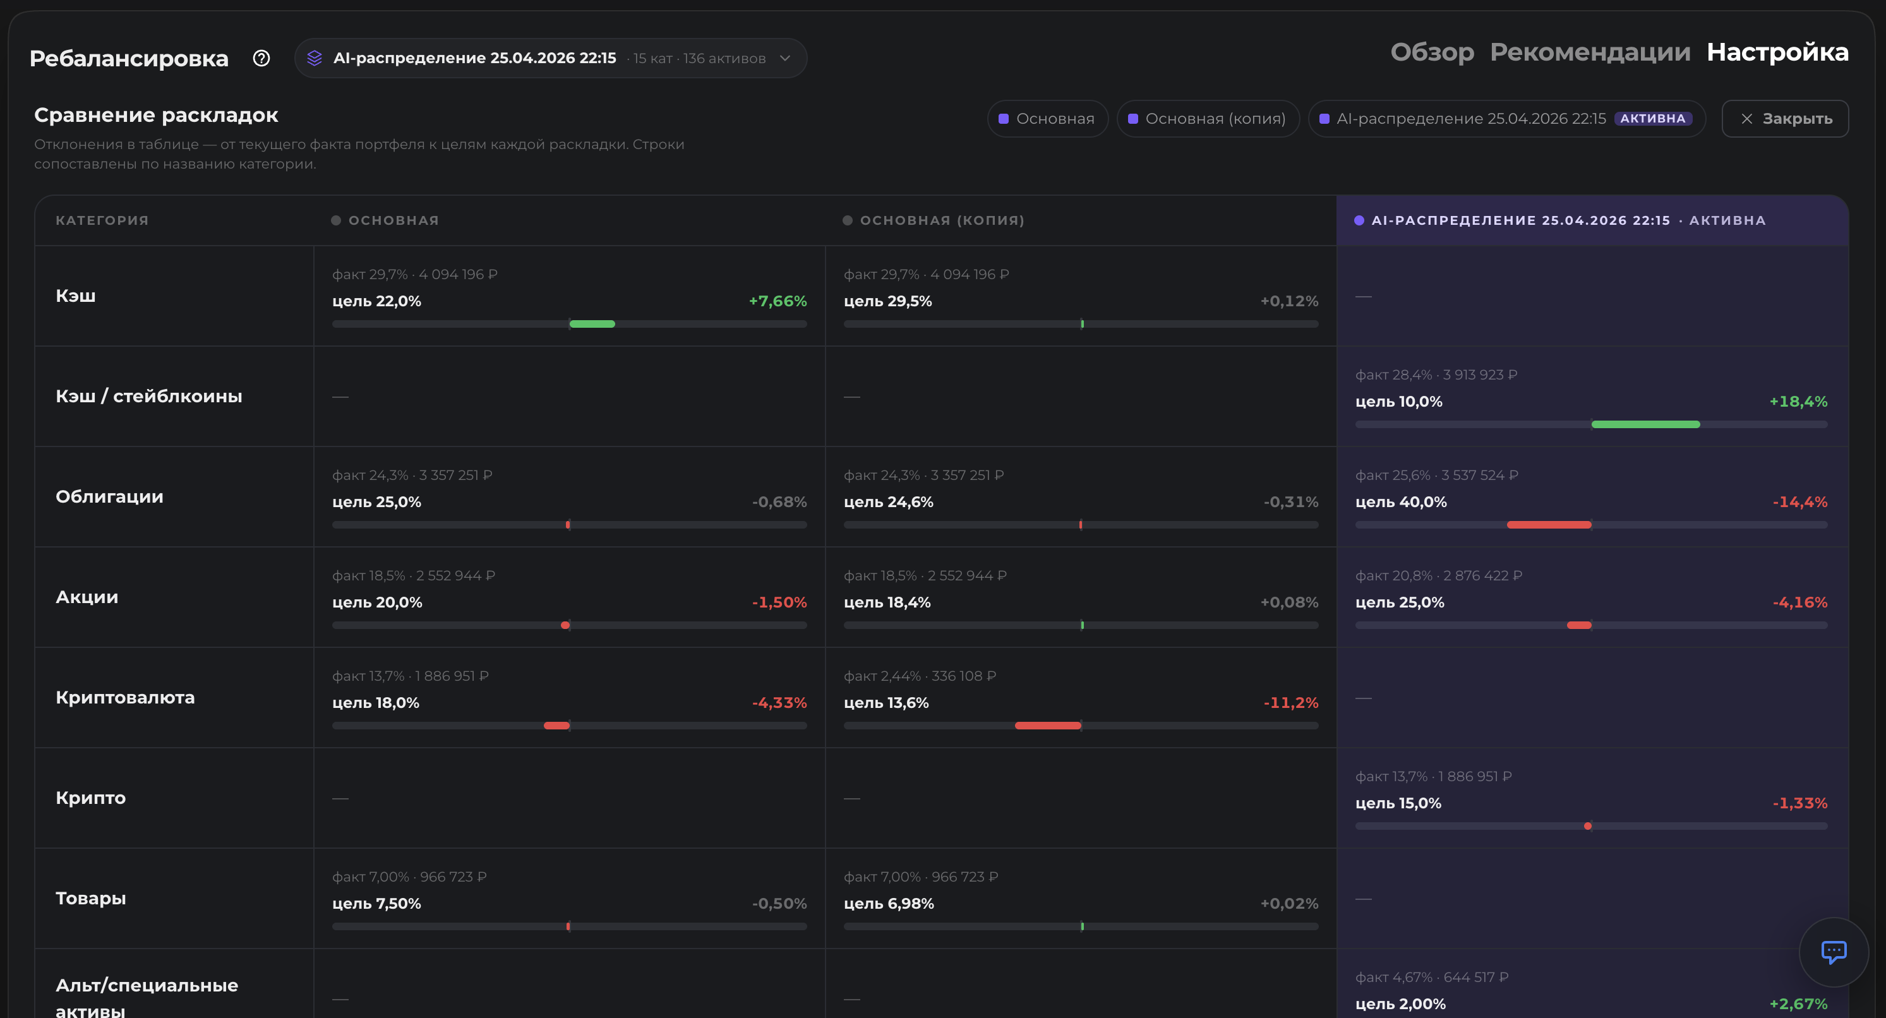
Task: Open the layout selector showing 15 кат · 136 активов
Action: [x=551, y=59]
